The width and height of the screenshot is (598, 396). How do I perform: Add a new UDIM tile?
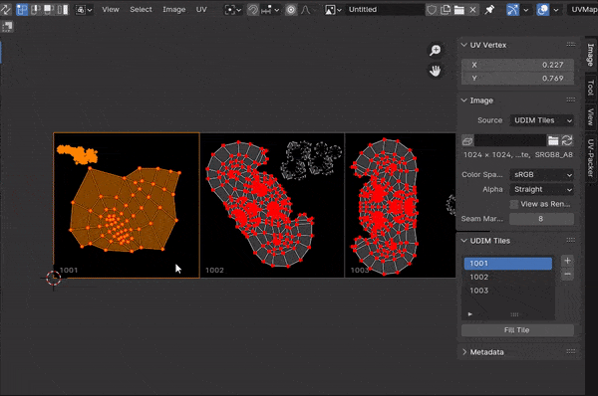click(567, 261)
